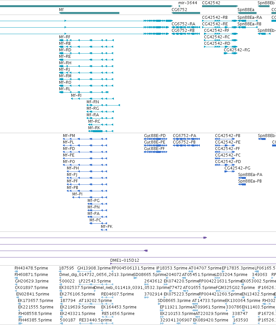Click transcript Spn88Ea-RB

click(x=249, y=24)
